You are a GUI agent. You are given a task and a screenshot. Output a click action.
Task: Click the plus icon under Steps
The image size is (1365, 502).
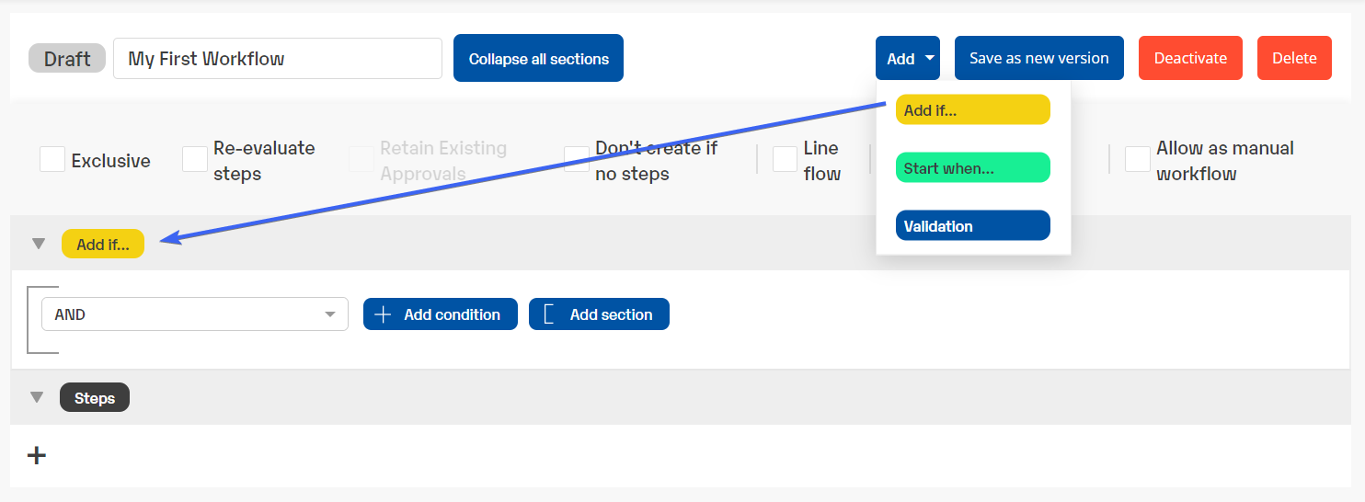click(x=37, y=455)
